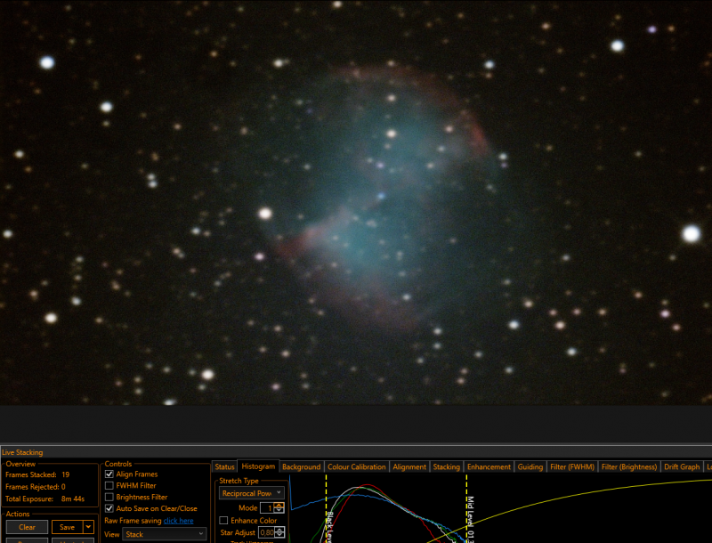Uncheck the Align Frames checkbox
This screenshot has width=712, height=543.
point(109,474)
